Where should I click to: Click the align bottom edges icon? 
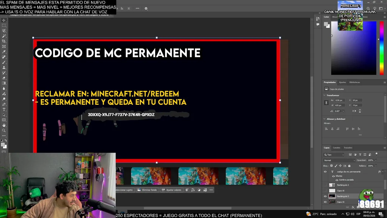tap(359, 129)
